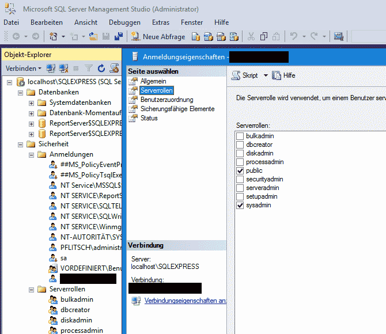Check the dbcreator server role checkbox

tap(240, 145)
